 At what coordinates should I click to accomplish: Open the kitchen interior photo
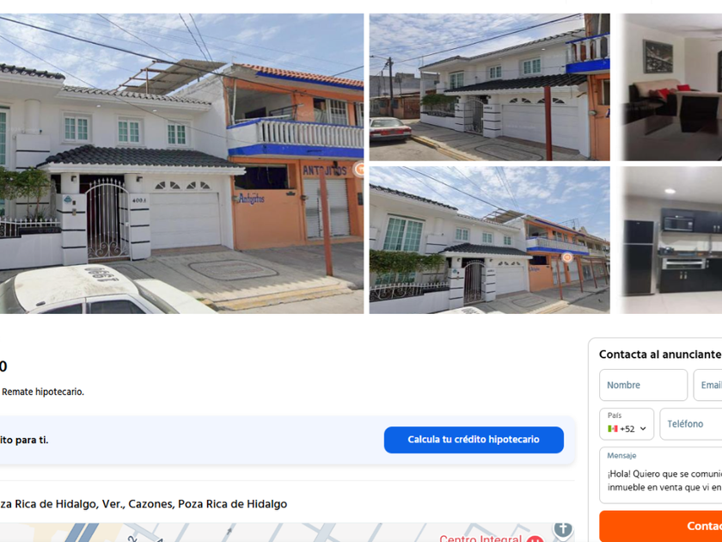670,240
